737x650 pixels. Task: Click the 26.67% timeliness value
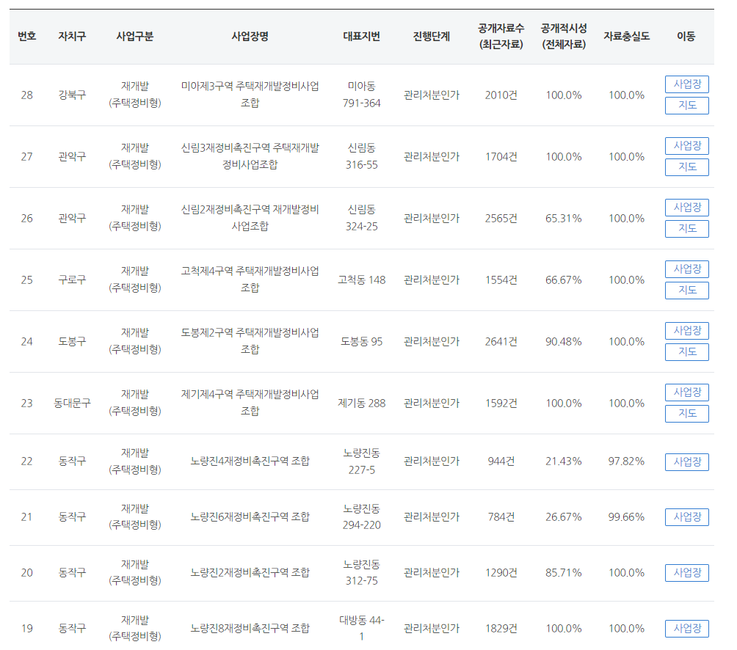coord(564,517)
